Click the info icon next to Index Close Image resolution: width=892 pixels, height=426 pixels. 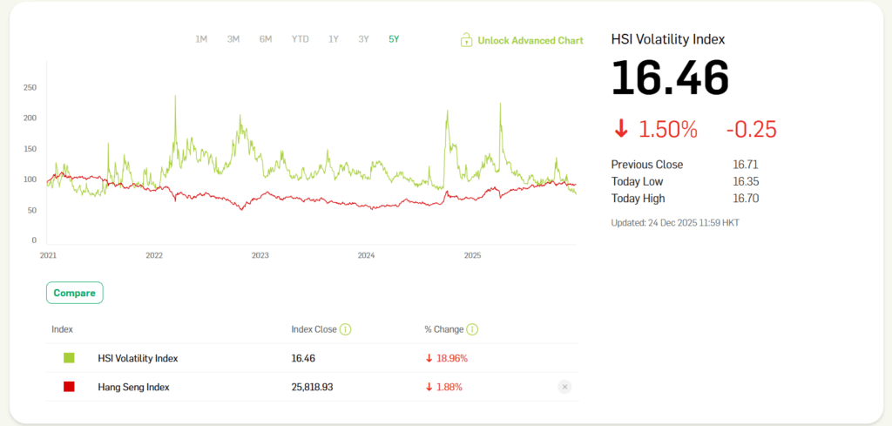coord(346,329)
